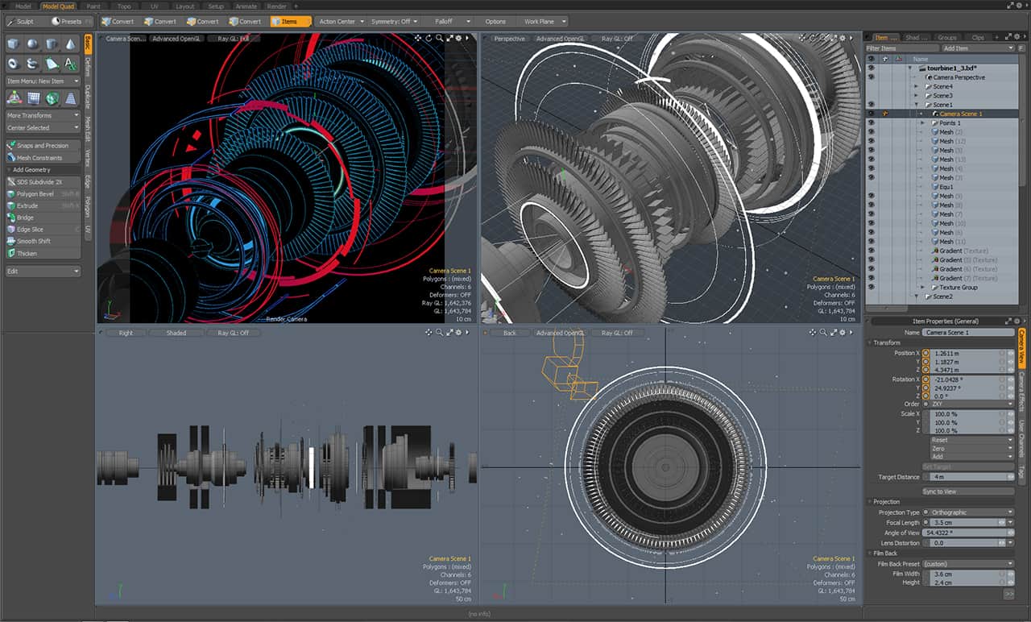Open the Projection Type dropdown

(971, 512)
